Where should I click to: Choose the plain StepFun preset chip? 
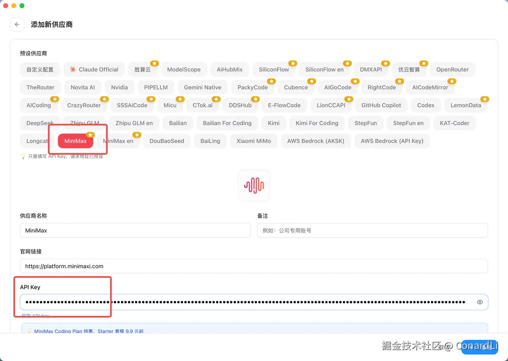pos(366,123)
